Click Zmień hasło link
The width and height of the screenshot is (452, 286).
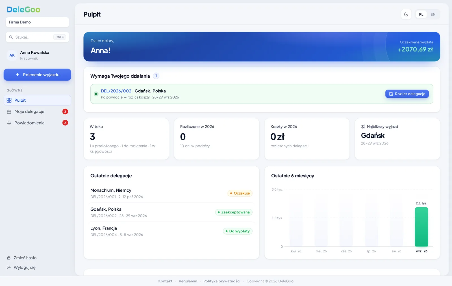[x=25, y=258]
